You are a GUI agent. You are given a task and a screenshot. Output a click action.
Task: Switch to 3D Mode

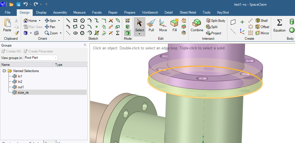coord(128,33)
